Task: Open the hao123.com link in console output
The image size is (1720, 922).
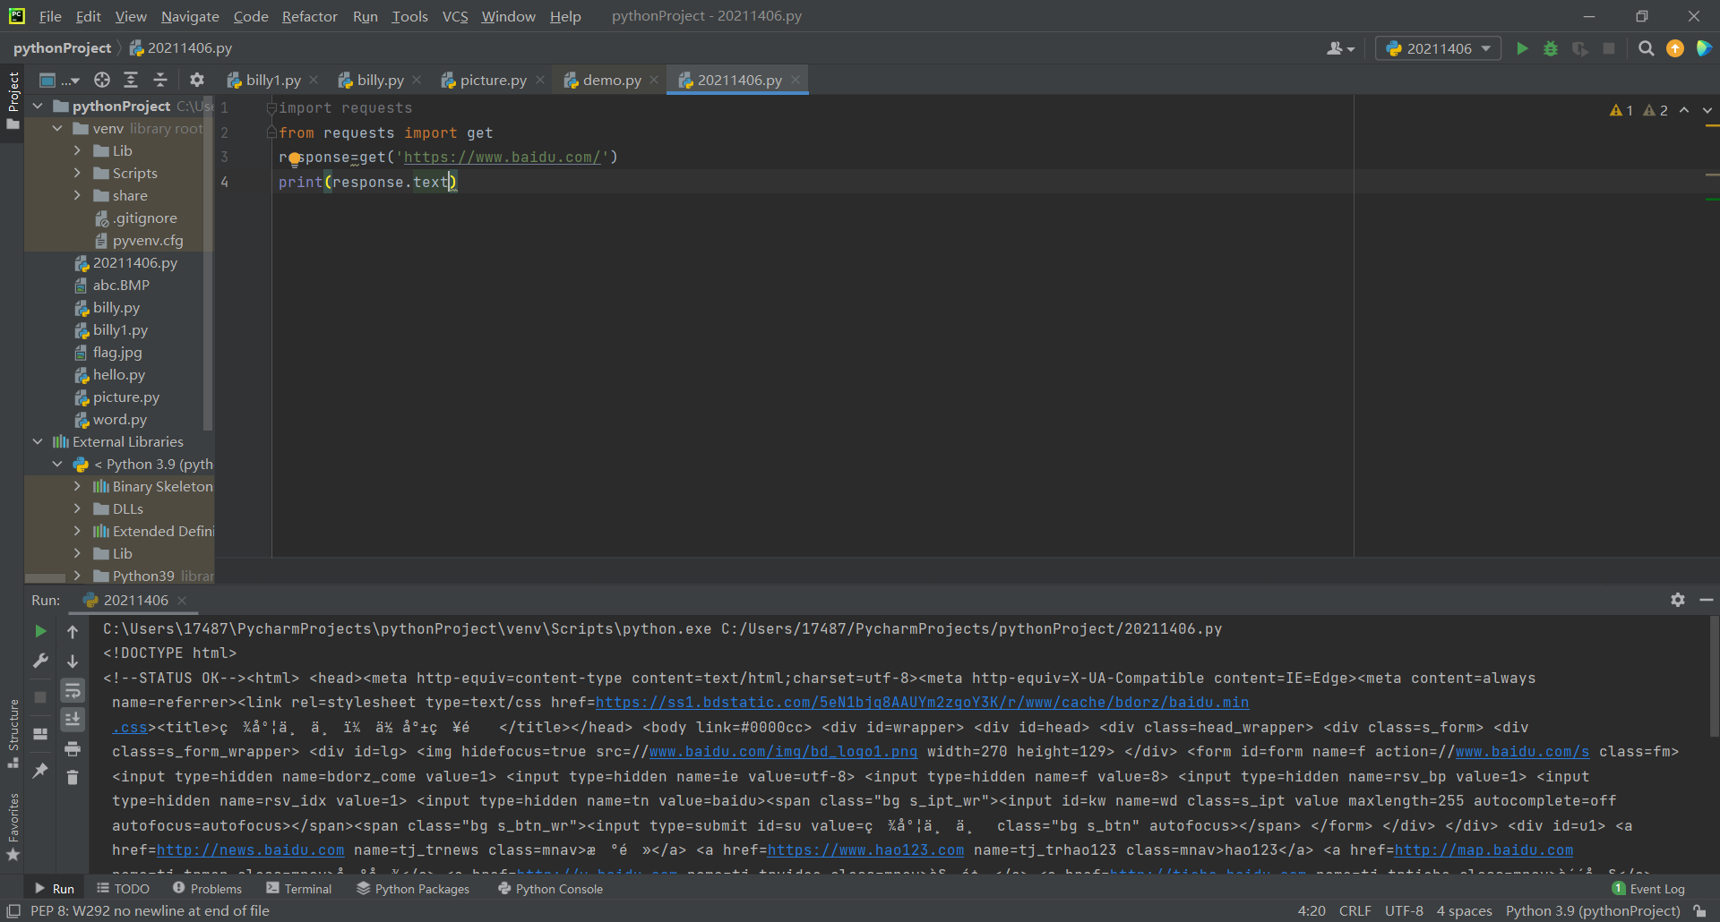Action: (x=865, y=849)
